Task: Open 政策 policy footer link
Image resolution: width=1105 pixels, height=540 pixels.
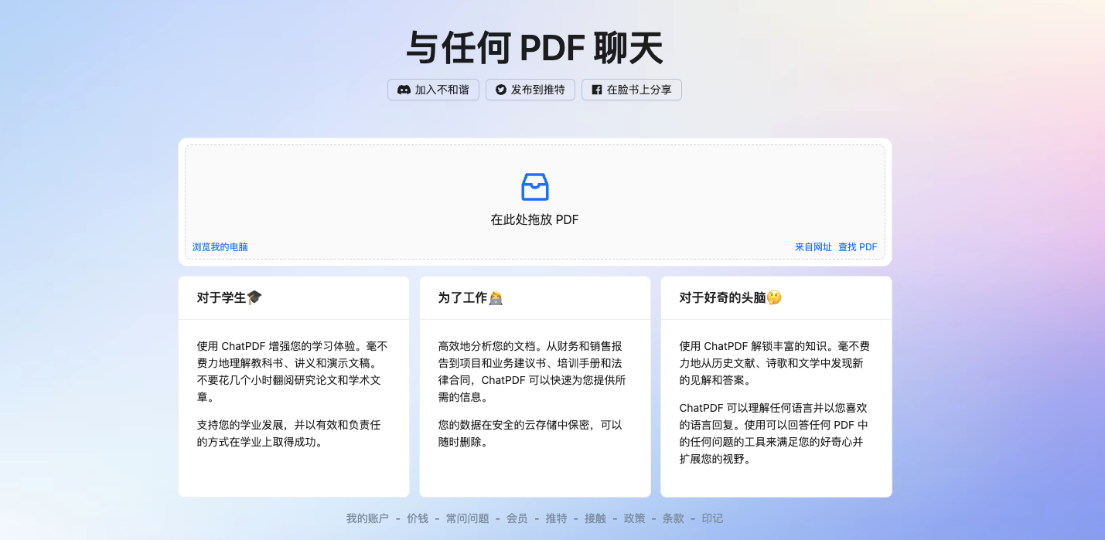Action: click(635, 518)
